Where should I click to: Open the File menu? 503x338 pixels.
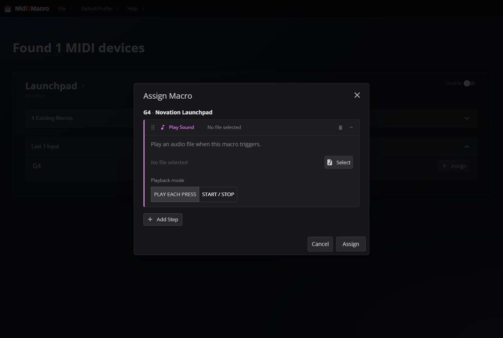(65, 9)
